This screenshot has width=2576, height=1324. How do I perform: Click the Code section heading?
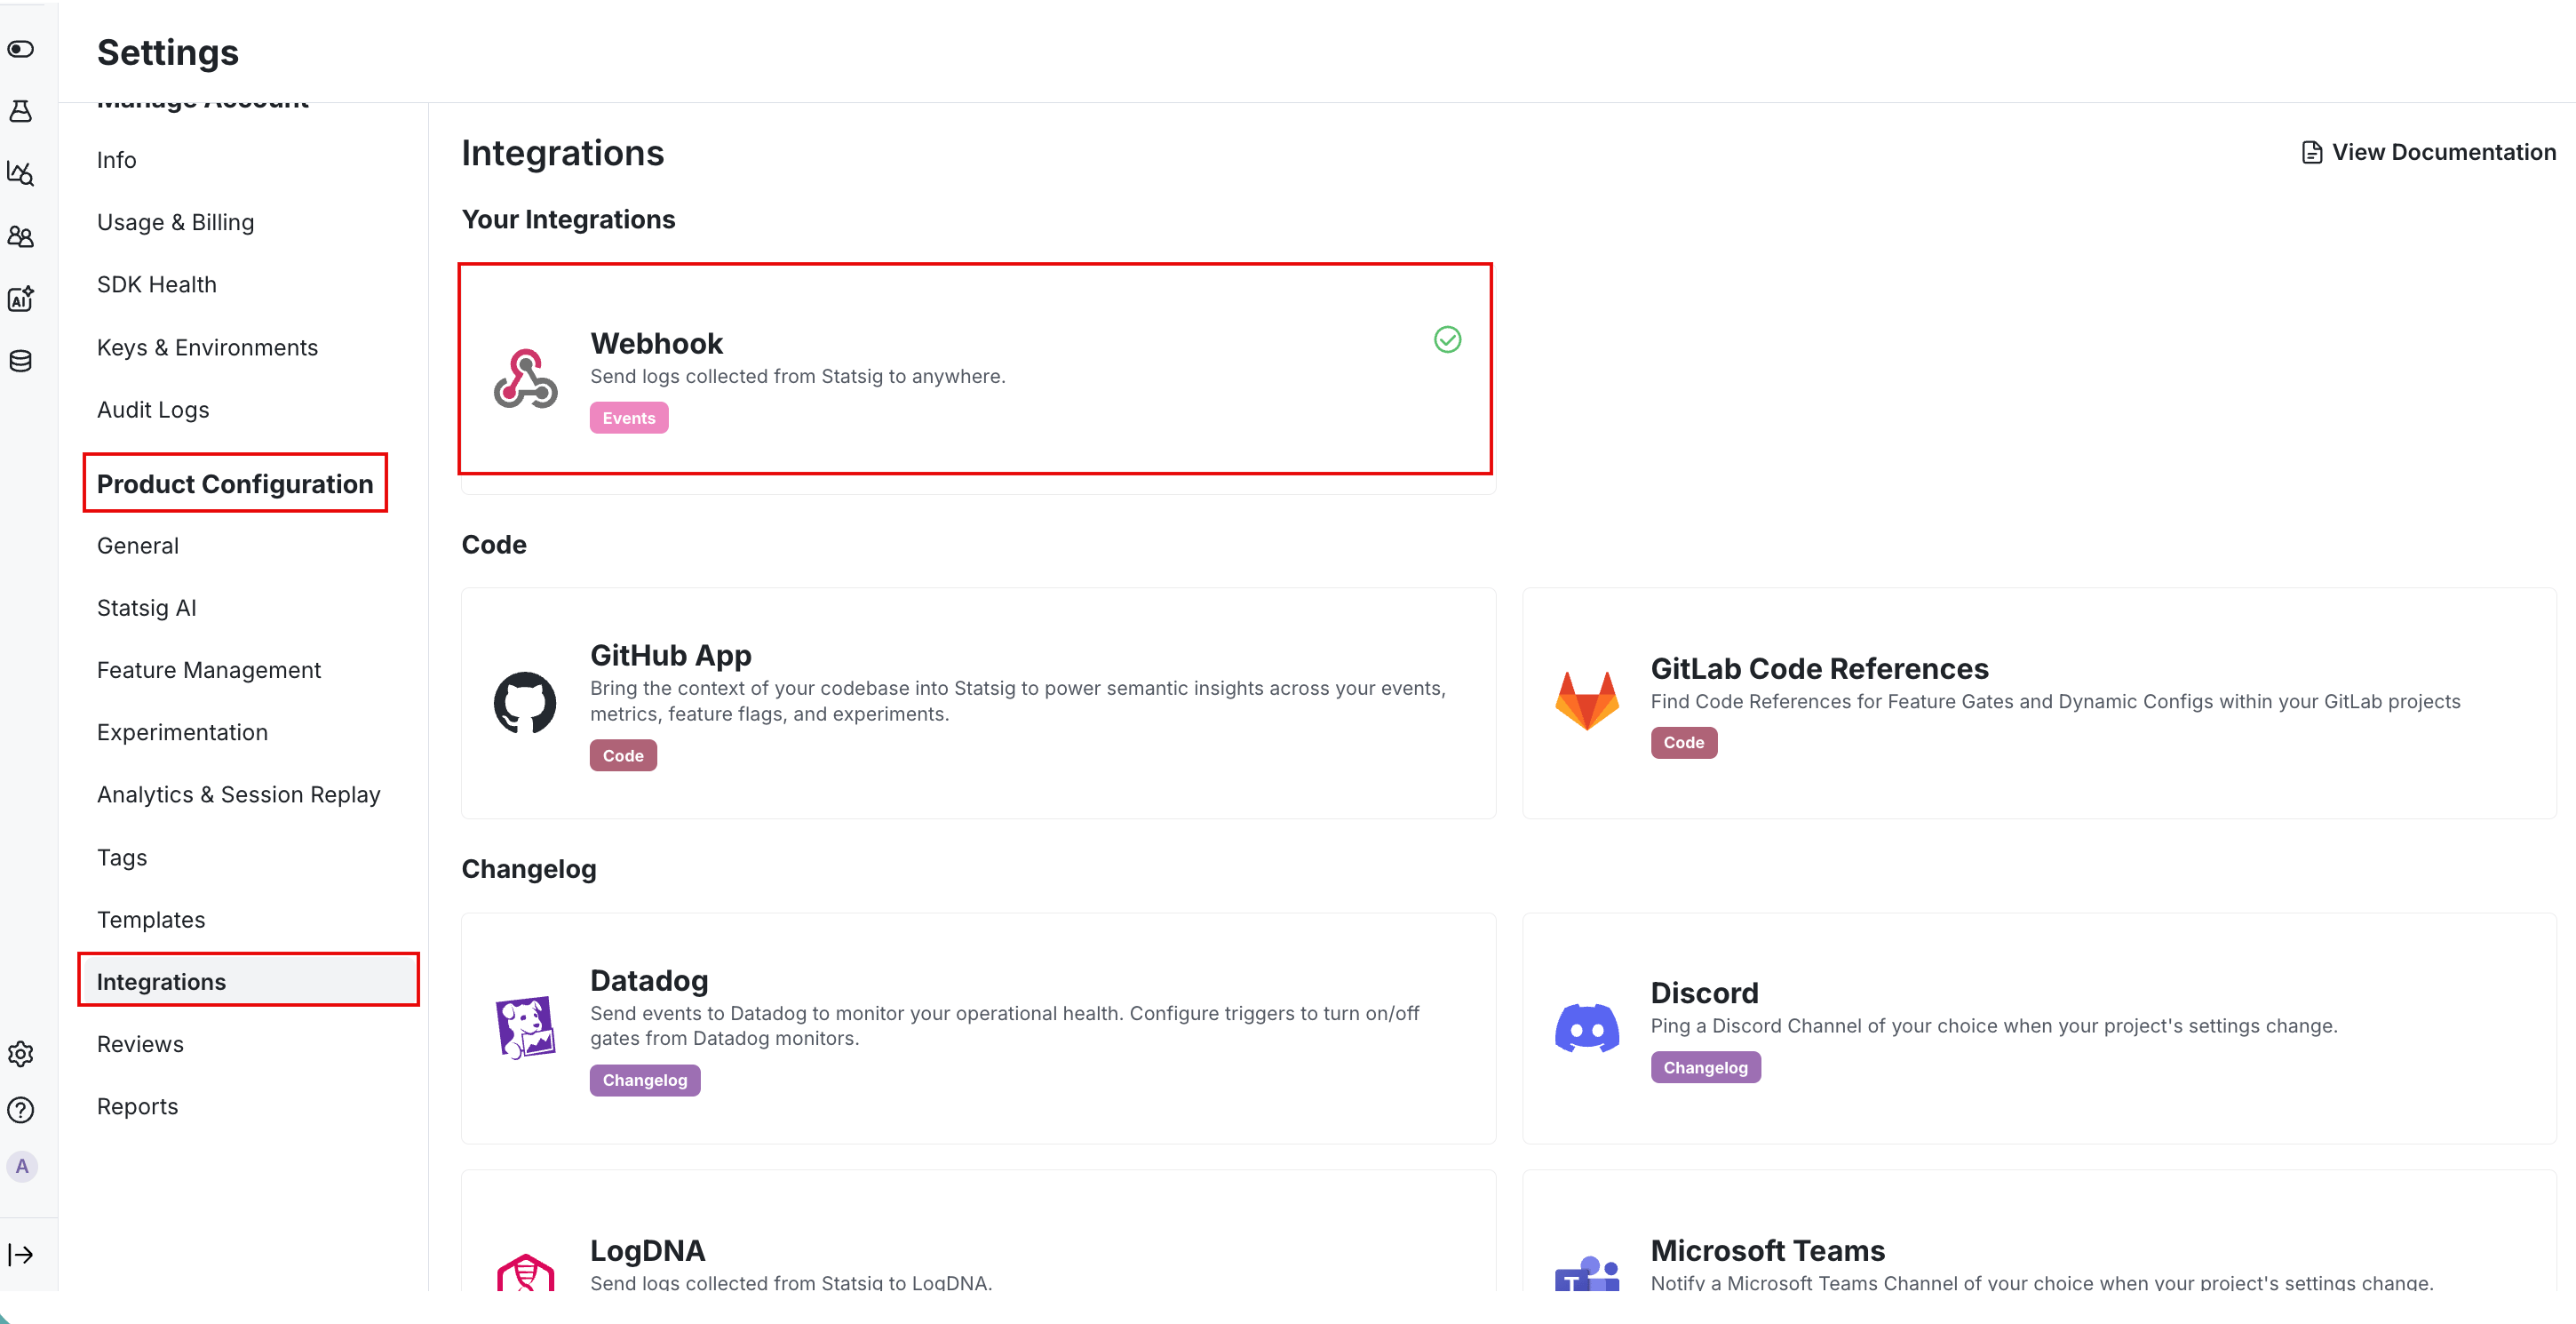(494, 545)
